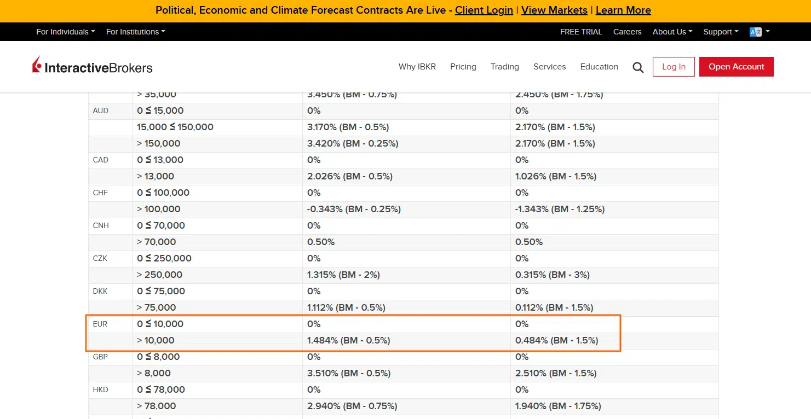Screen dimensions: 811x419
Task: Open the Support dropdown menu
Action: click(720, 32)
